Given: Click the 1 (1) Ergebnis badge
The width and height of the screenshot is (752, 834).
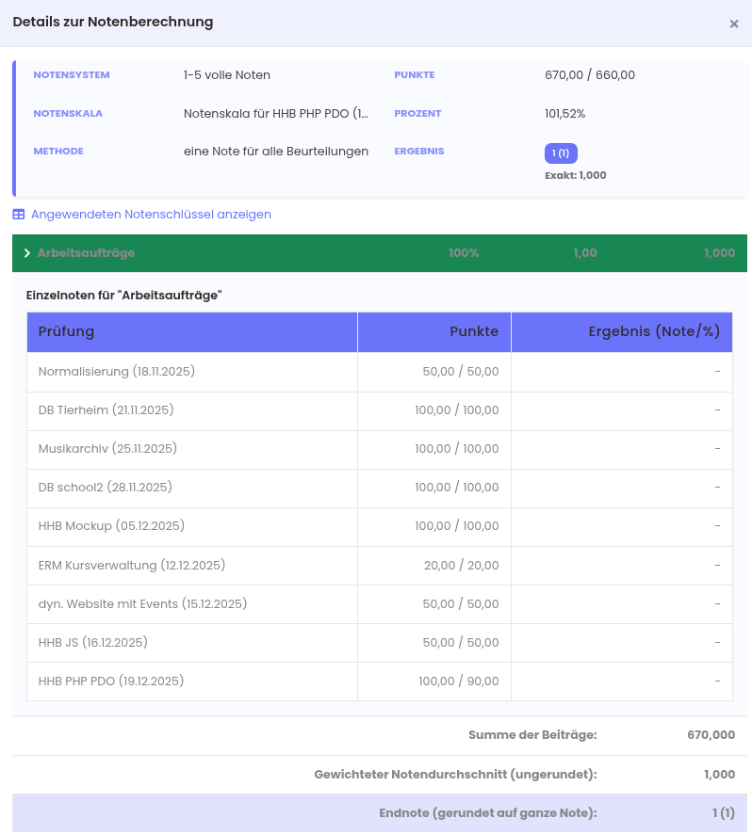Looking at the screenshot, I should [561, 153].
